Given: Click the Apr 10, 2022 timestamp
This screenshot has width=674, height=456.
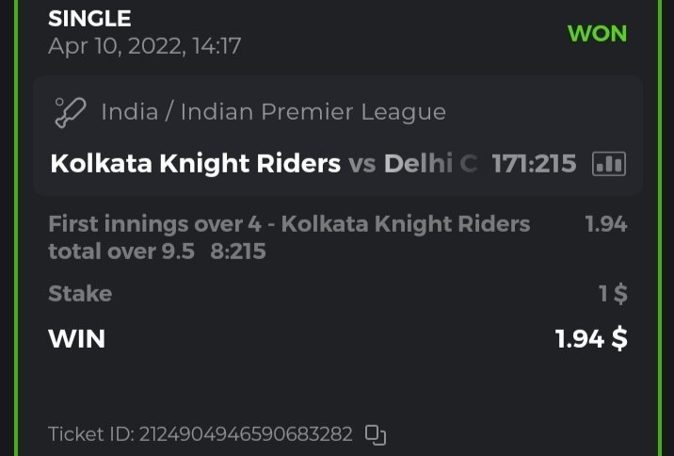Looking at the screenshot, I should pos(144,45).
